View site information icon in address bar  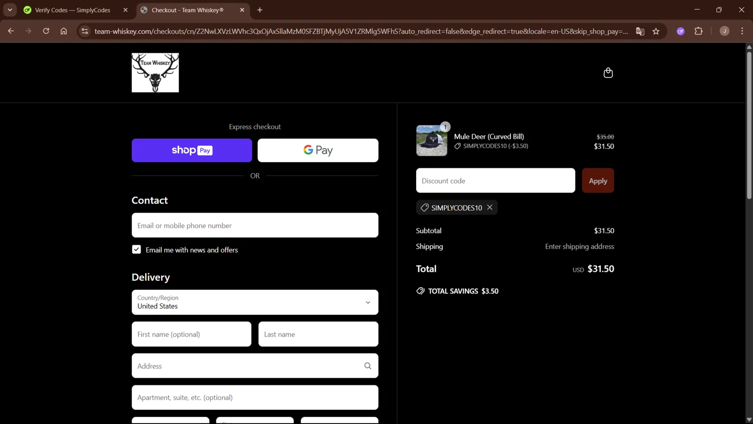tap(85, 31)
